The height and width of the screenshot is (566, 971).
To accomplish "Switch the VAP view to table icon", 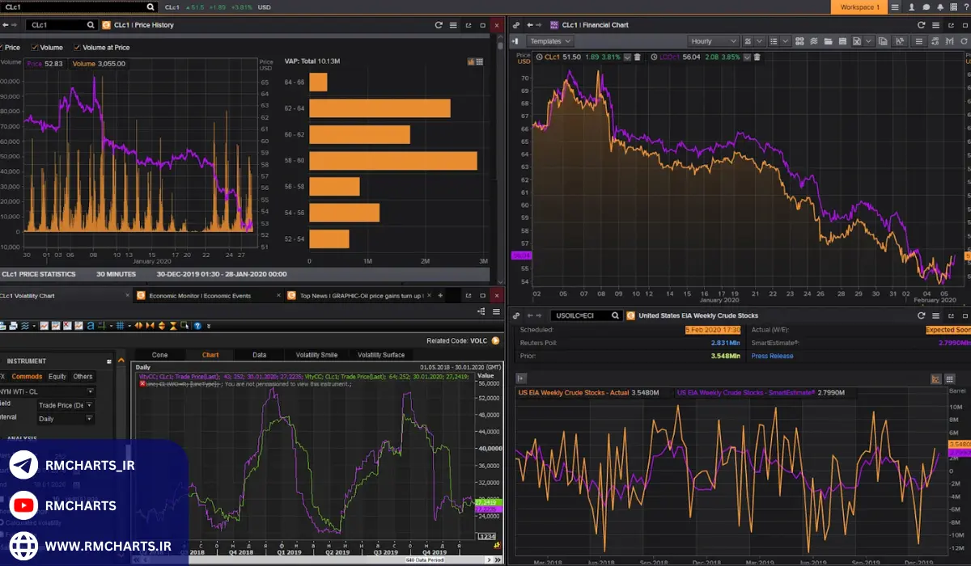I will [x=480, y=61].
